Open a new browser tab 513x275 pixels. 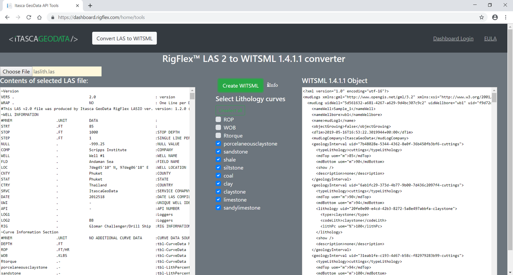pyautogui.click(x=90, y=5)
